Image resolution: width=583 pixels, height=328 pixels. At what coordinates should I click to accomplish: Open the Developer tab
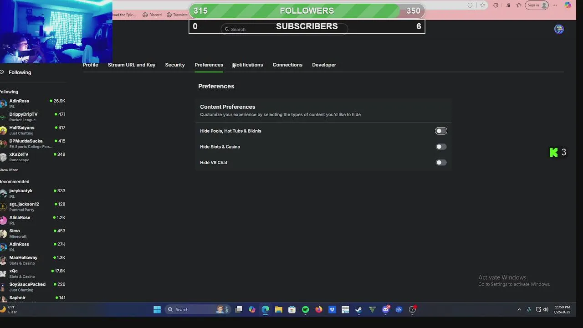click(324, 65)
